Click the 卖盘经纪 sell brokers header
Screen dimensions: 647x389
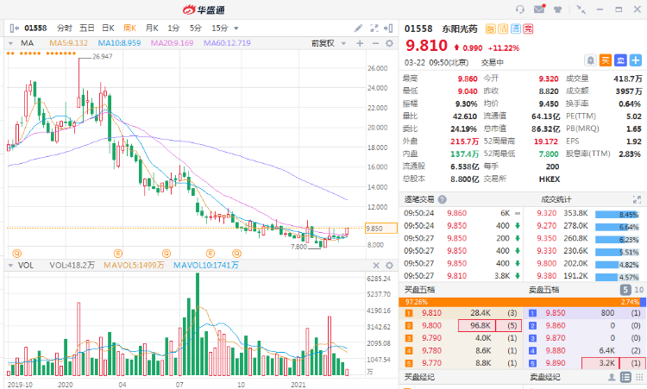(545, 377)
